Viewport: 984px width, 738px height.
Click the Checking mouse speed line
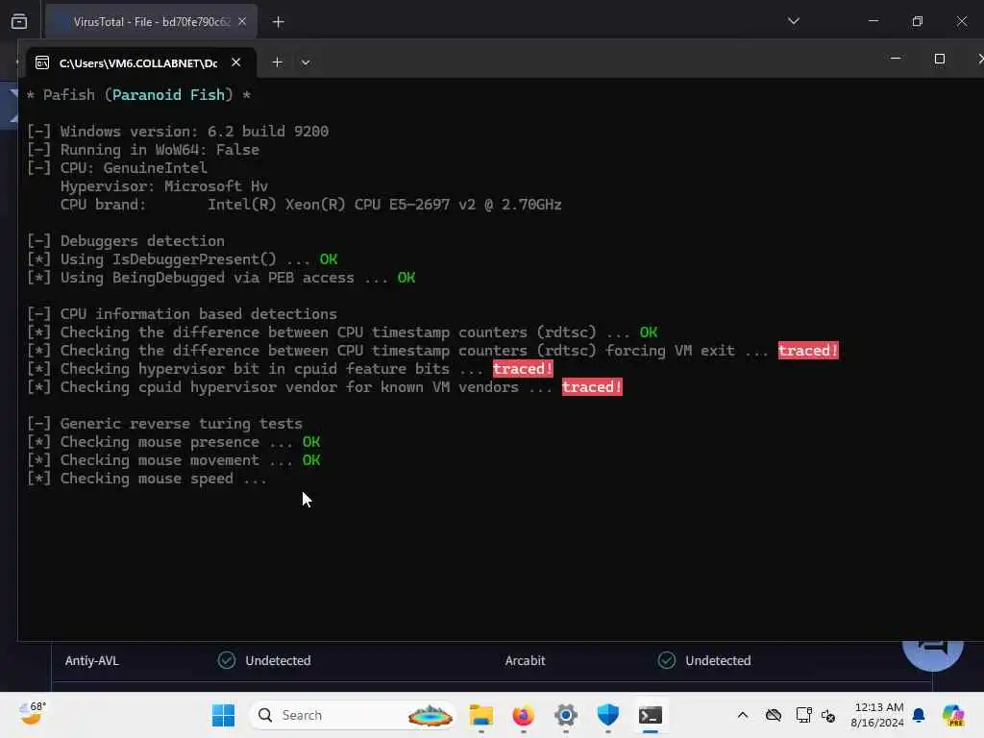click(147, 479)
